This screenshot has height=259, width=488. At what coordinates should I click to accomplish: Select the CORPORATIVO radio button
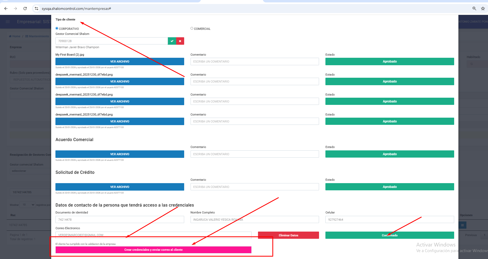[57, 28]
